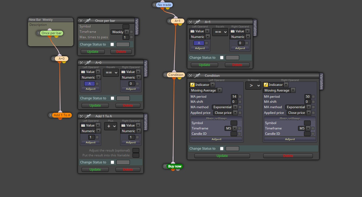Screen dimensions: 362x197
Task: Click the Value icon in Add 1 To A right operand
Action: click(123, 125)
